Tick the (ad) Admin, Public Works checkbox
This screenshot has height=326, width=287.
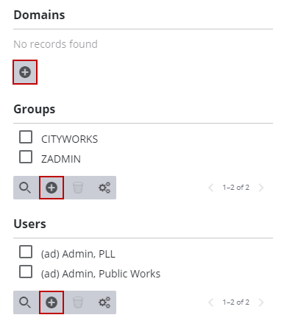tap(26, 272)
